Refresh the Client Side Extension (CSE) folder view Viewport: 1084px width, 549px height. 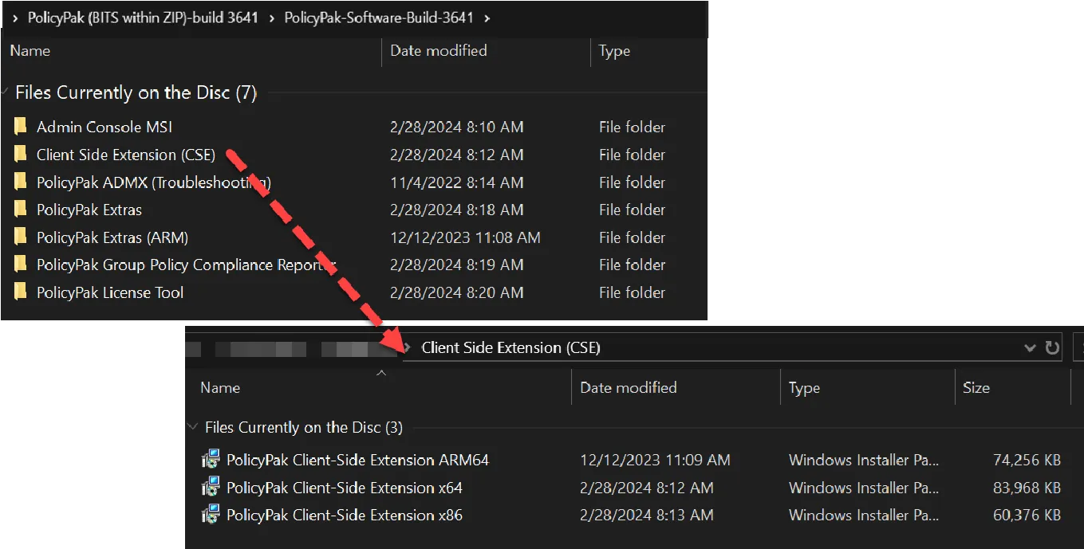tap(1052, 348)
